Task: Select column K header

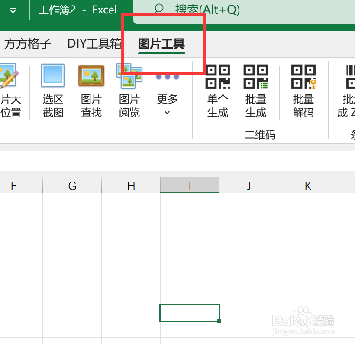Action: (307, 185)
